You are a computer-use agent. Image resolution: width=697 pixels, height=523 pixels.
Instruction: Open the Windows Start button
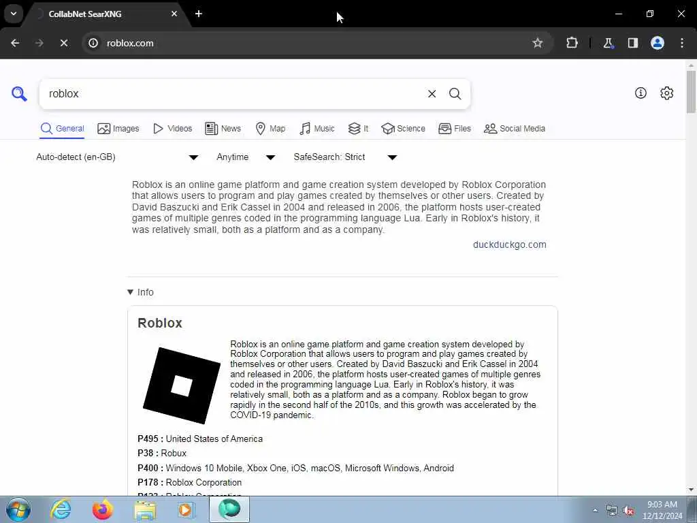(18, 509)
